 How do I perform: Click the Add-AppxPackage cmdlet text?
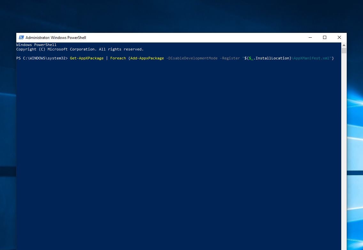pos(147,58)
